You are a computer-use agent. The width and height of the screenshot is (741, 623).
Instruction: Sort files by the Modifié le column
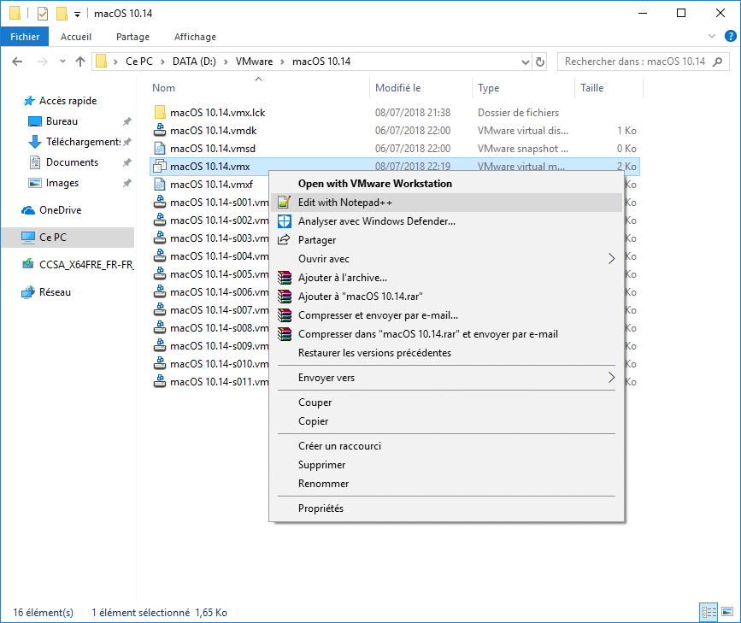click(398, 88)
